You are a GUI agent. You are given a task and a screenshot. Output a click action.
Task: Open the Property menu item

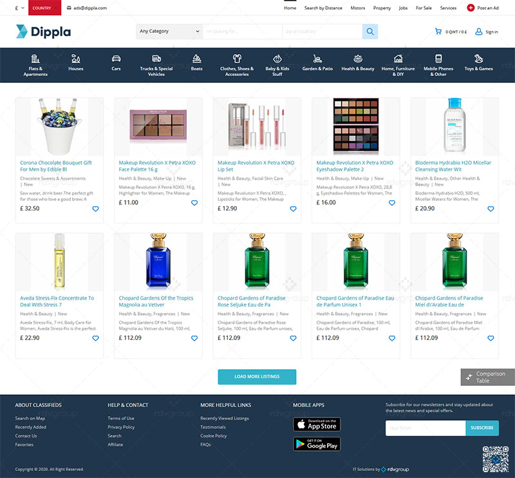382,8
